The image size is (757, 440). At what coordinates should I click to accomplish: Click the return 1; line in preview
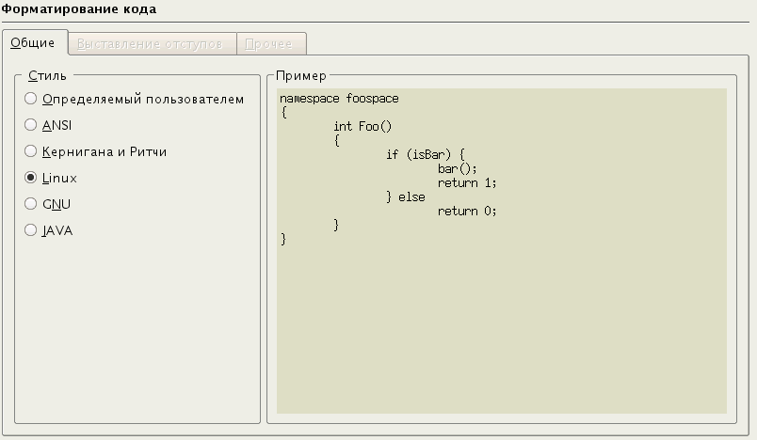tap(466, 183)
